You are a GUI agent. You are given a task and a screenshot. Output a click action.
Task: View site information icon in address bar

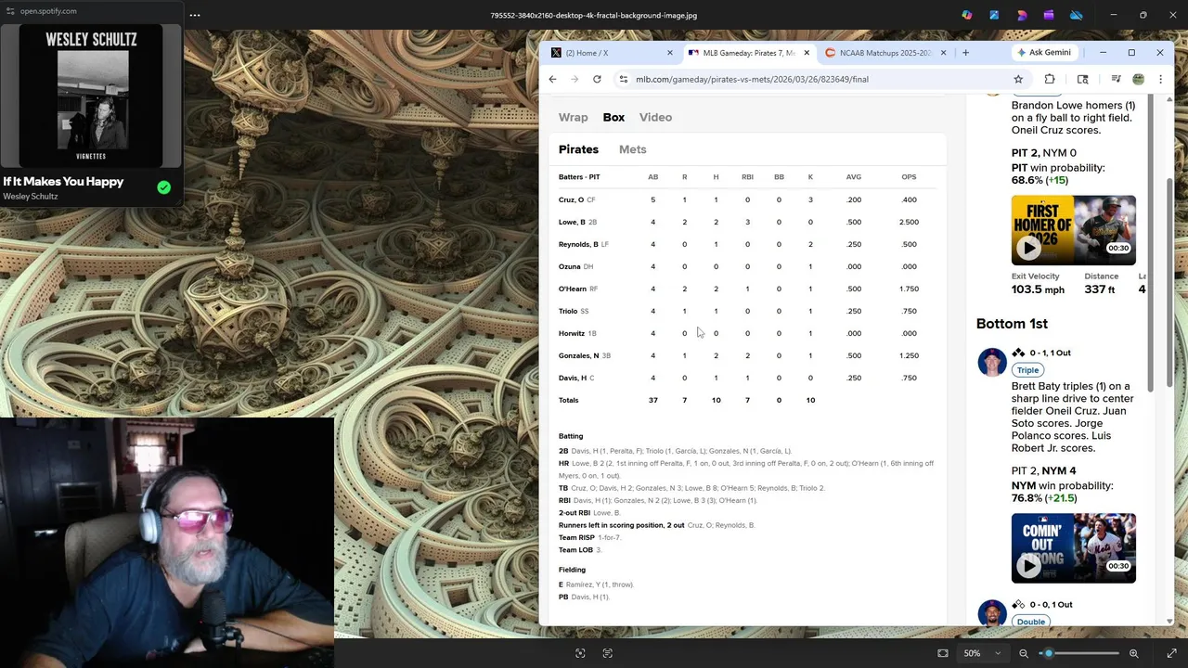[x=624, y=79]
